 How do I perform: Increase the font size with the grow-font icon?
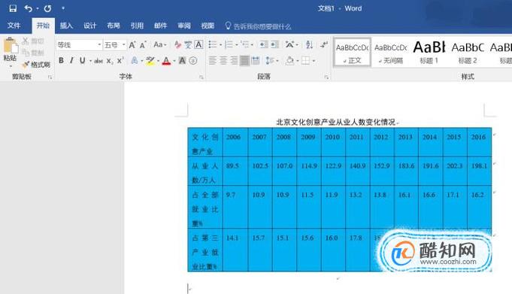point(132,45)
